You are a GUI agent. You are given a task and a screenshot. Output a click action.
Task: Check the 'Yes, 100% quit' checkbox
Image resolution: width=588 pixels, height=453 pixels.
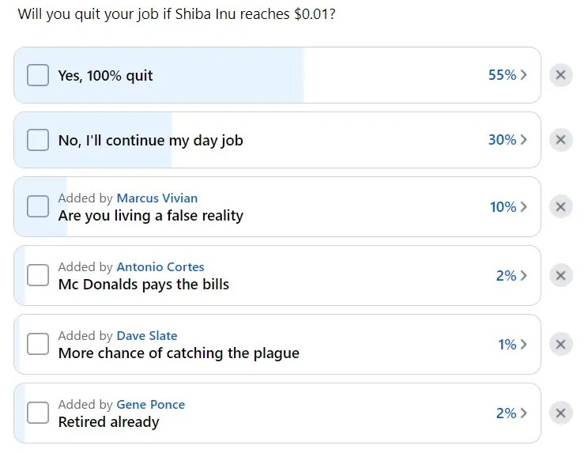(x=38, y=75)
